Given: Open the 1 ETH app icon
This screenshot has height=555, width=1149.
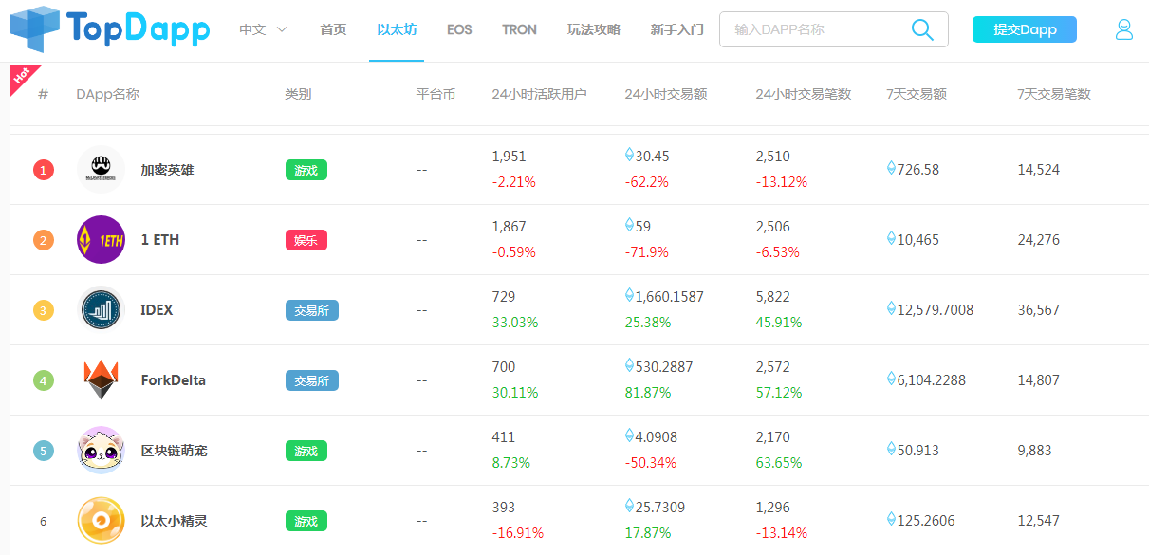Looking at the screenshot, I should 101,240.
